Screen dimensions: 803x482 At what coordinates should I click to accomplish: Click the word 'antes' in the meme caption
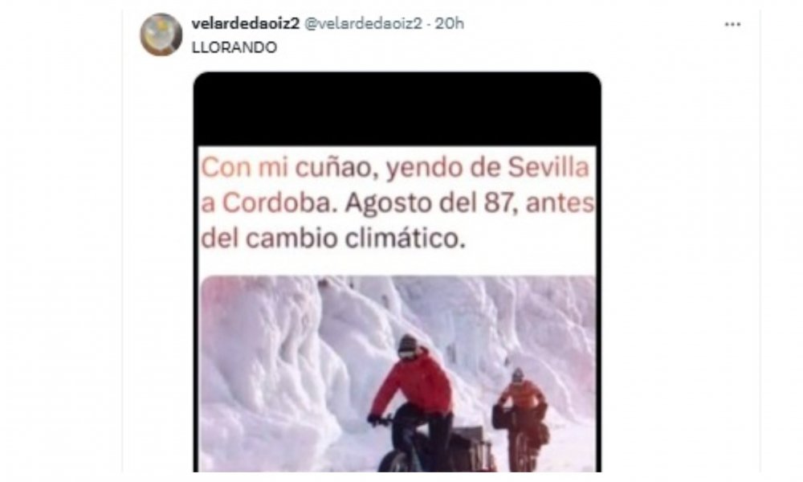[560, 203]
